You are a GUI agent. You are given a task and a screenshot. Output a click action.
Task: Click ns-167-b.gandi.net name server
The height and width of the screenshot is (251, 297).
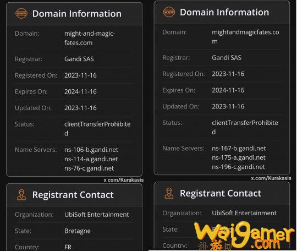pos(239,148)
